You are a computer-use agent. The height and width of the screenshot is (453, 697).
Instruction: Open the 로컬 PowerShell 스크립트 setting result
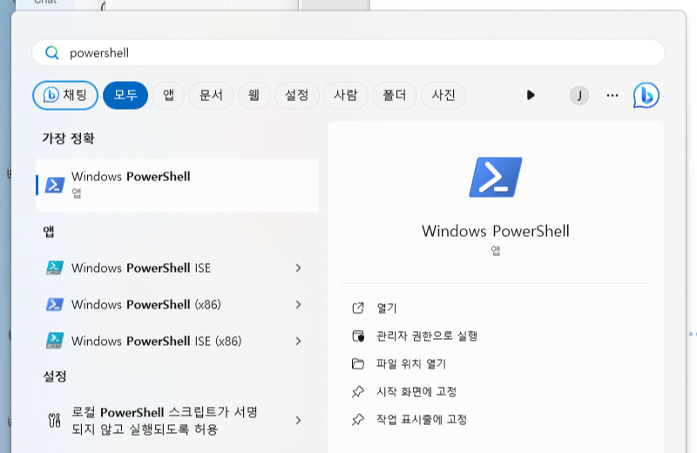pyautogui.click(x=177, y=421)
